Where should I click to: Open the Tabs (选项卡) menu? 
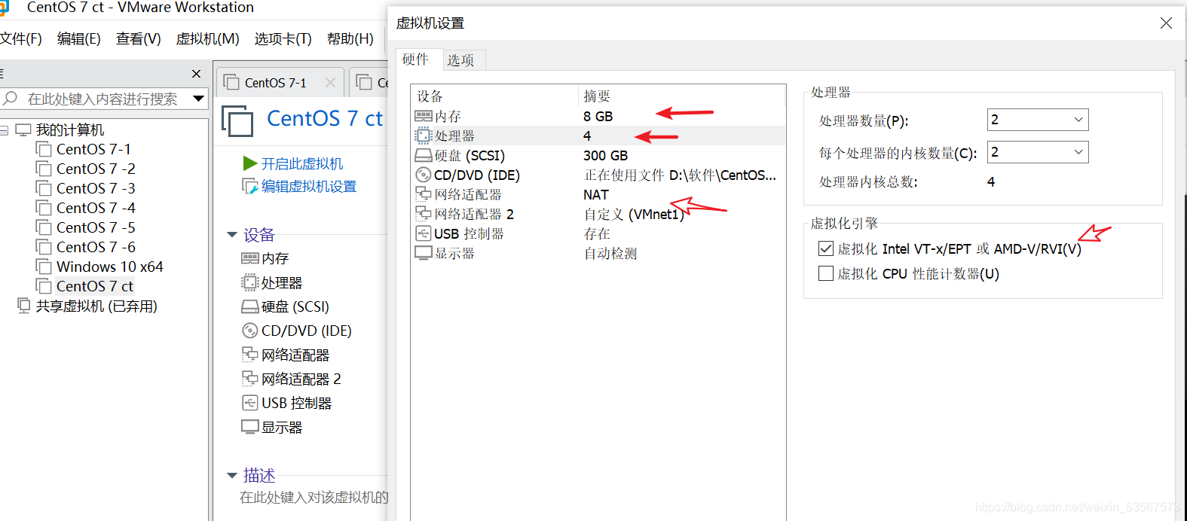283,38
